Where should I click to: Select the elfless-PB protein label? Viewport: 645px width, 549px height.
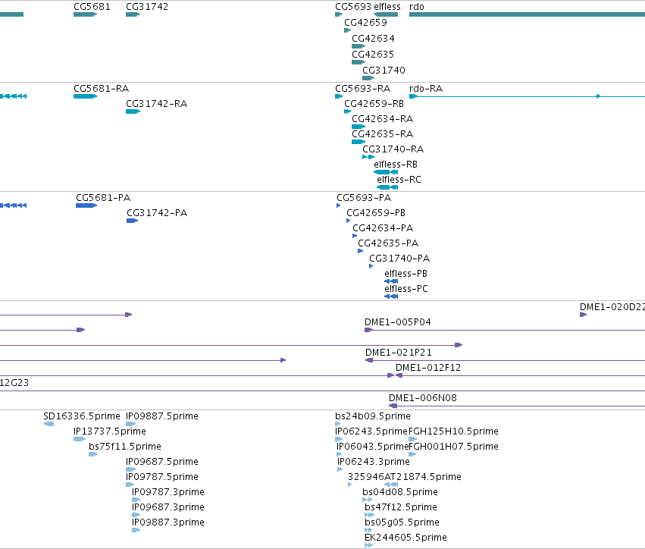point(405,274)
